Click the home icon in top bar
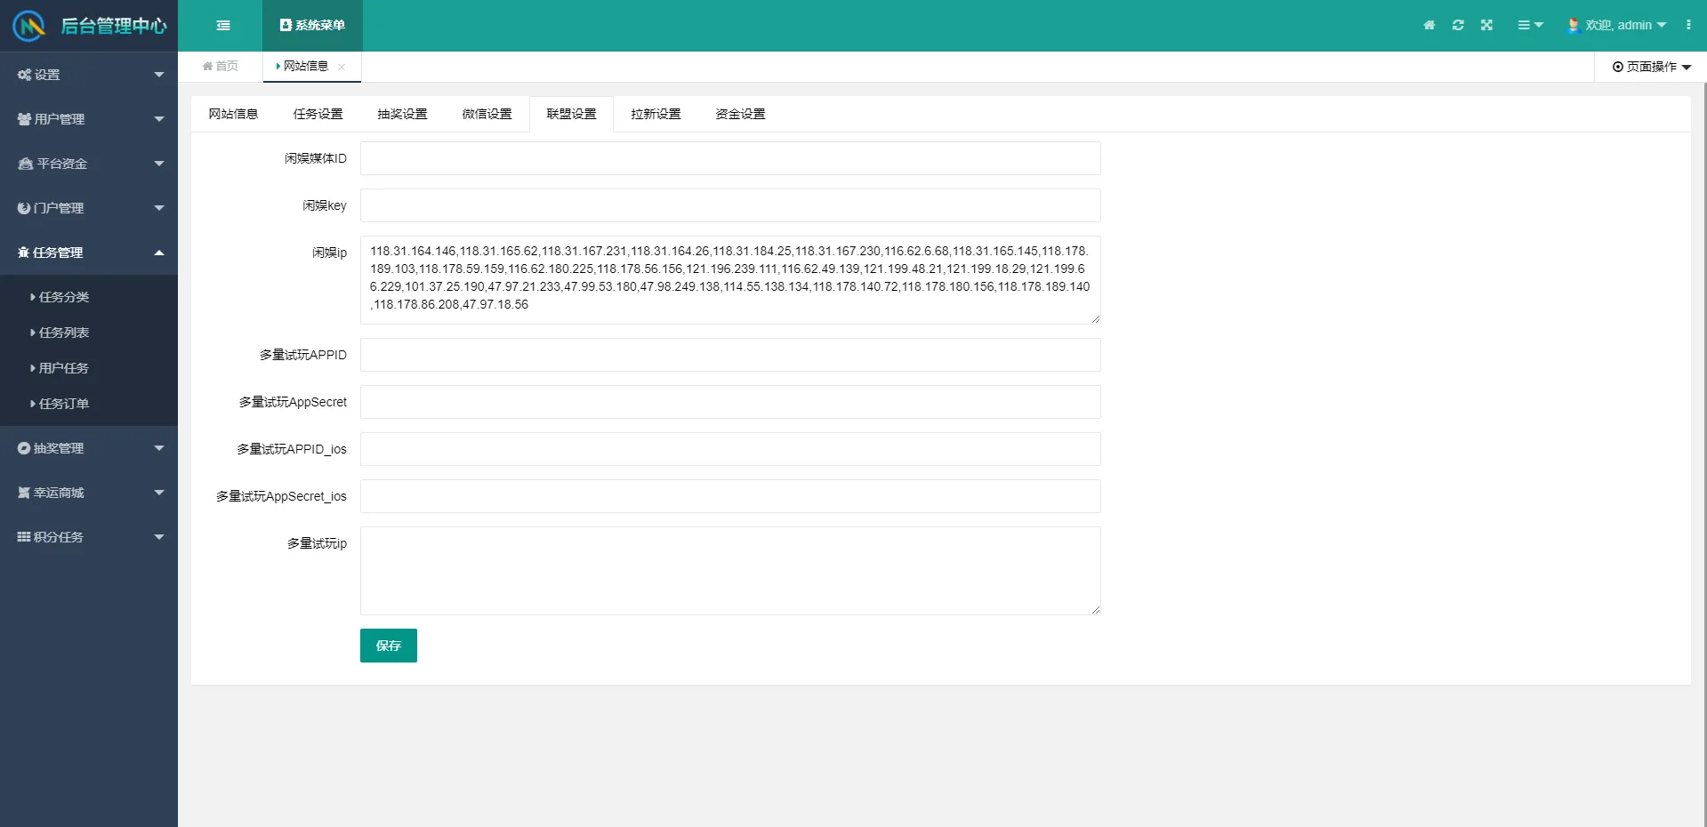Viewport: 1707px width, 827px height. click(1429, 25)
